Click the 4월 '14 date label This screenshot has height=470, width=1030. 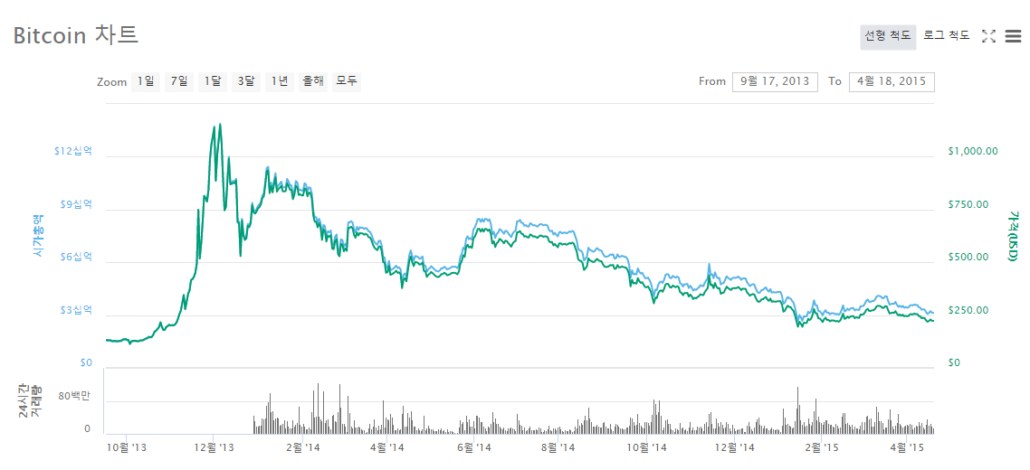coord(386,447)
